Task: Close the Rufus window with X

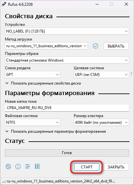Action: pyautogui.click(x=126, y=4)
